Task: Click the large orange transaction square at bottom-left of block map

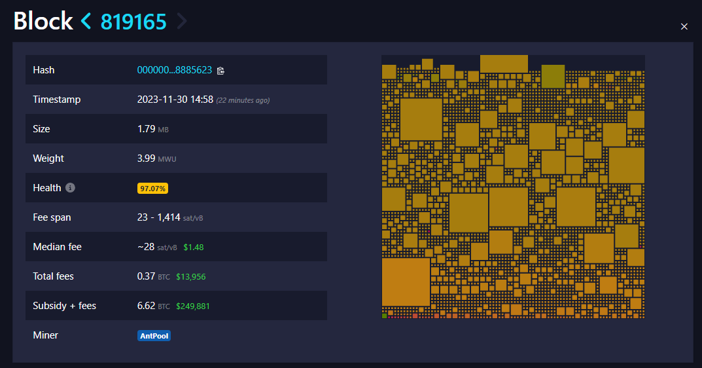Action: 406,282
